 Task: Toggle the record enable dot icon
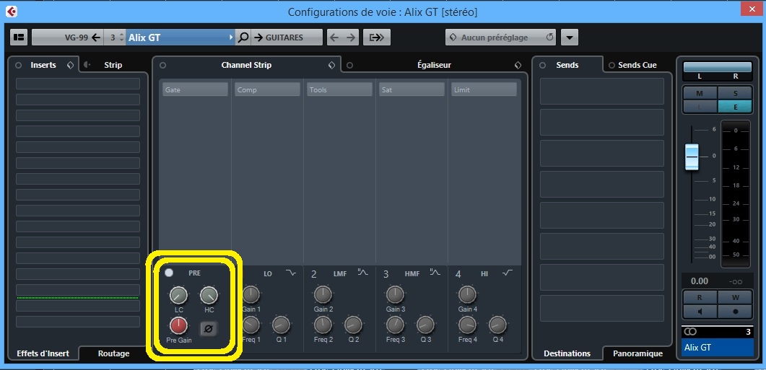tap(735, 311)
